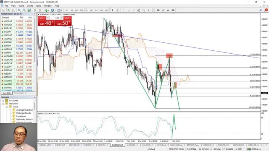The image size is (269, 151).
Task: Select Envelopes indicator in Navigator
Action: [x=21, y=116]
